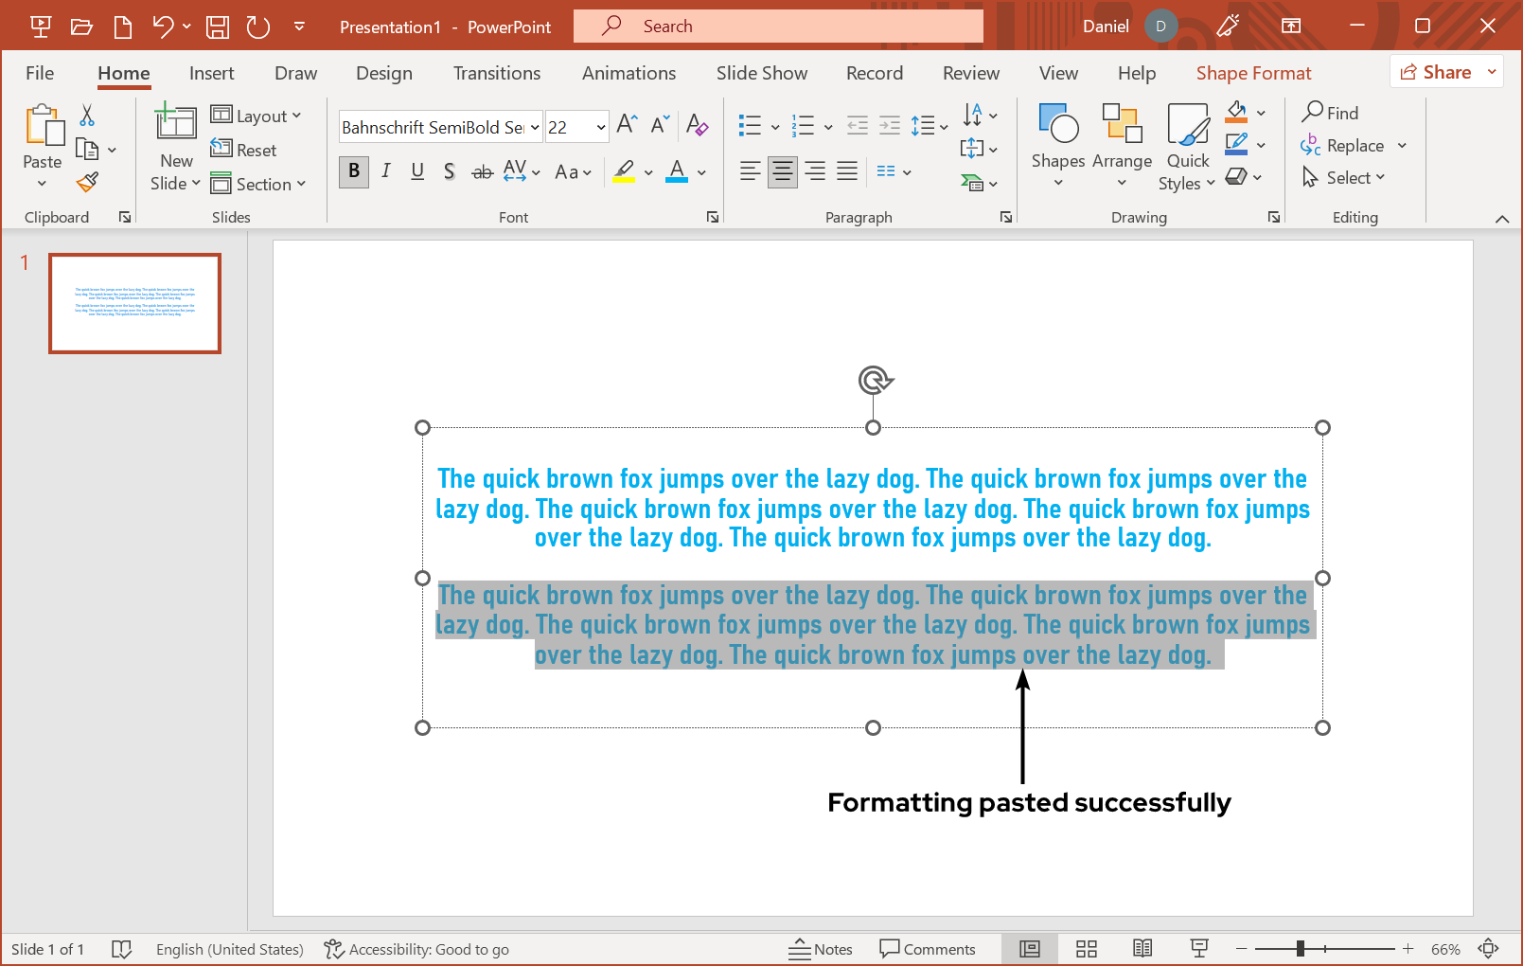1523x966 pixels.
Task: Expand the Font Color dropdown arrow
Action: pyautogui.click(x=700, y=173)
